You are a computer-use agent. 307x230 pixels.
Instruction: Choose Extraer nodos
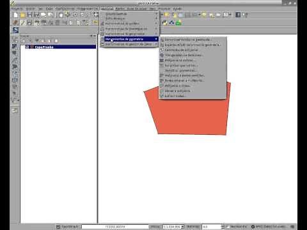coord(193,96)
